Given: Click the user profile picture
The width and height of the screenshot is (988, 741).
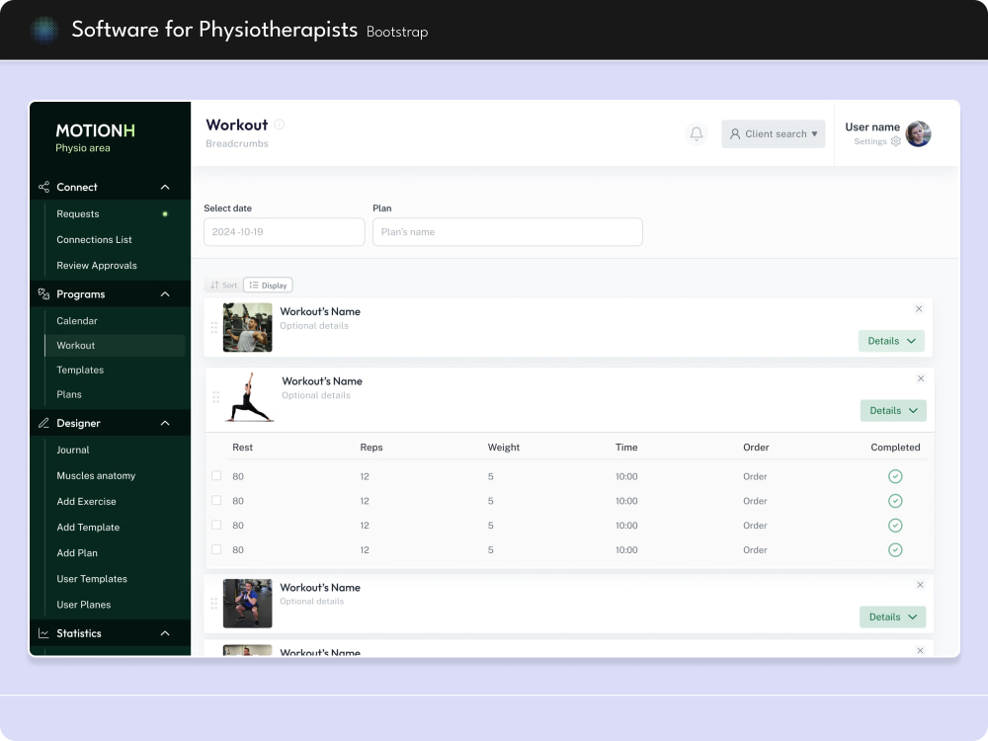Looking at the screenshot, I should point(918,133).
